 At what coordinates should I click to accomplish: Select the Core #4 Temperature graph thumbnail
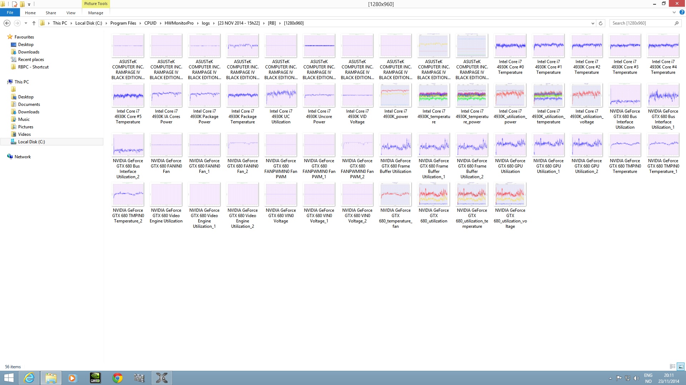point(663,46)
